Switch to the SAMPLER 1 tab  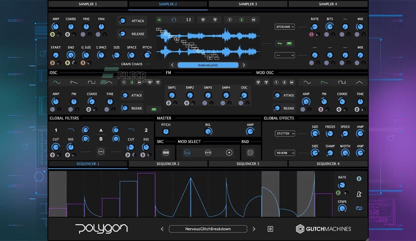point(88,4)
